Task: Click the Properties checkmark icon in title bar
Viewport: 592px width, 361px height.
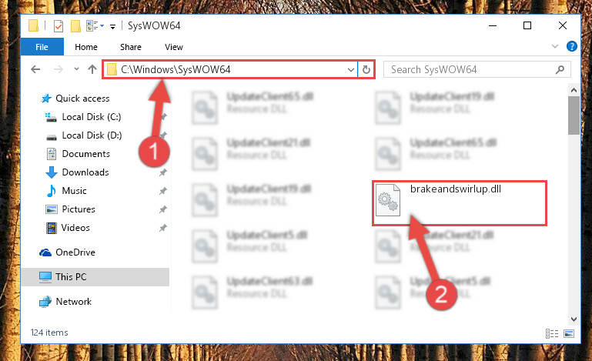Action: point(59,26)
